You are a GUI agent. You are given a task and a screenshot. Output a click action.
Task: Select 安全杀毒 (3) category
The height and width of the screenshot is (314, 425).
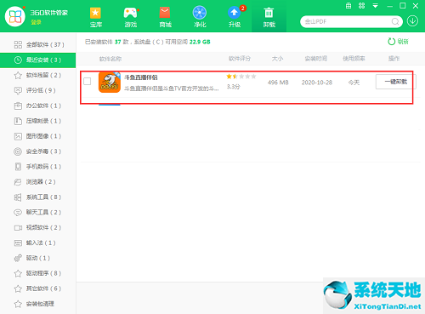coord(38,151)
